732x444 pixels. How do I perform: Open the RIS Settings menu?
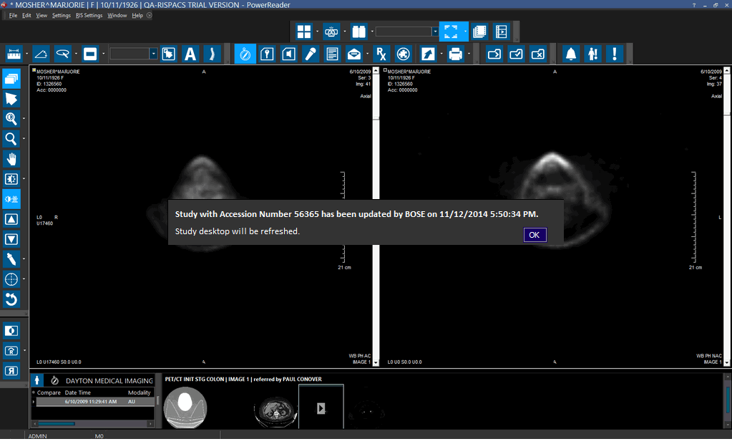89,15
